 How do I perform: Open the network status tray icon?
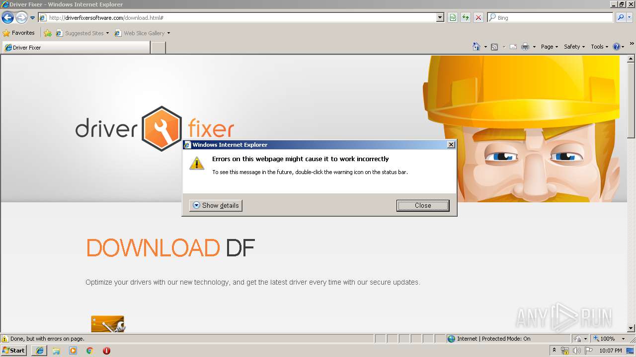(565, 351)
